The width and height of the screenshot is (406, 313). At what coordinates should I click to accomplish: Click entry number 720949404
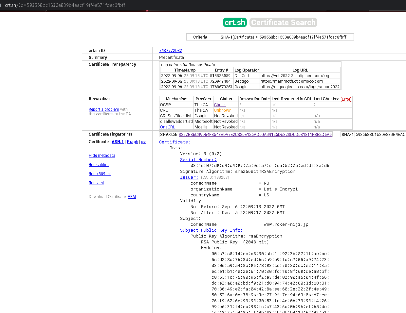[x=220, y=81]
